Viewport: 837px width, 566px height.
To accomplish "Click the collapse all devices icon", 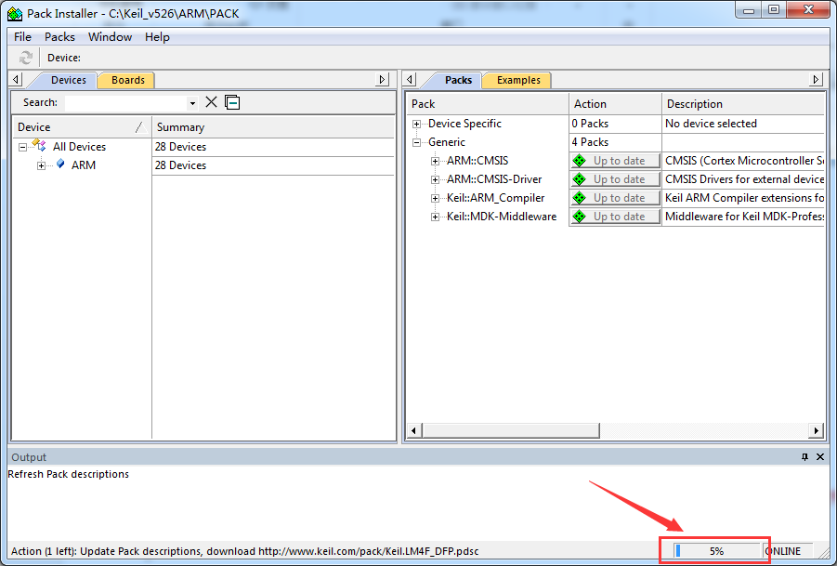I will (x=232, y=102).
